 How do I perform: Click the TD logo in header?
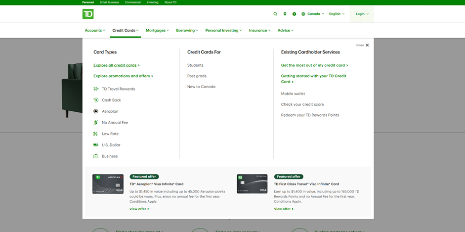[x=88, y=14]
